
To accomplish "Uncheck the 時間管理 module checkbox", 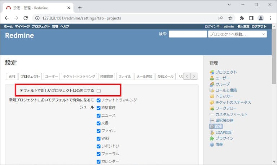I will [98, 108].
